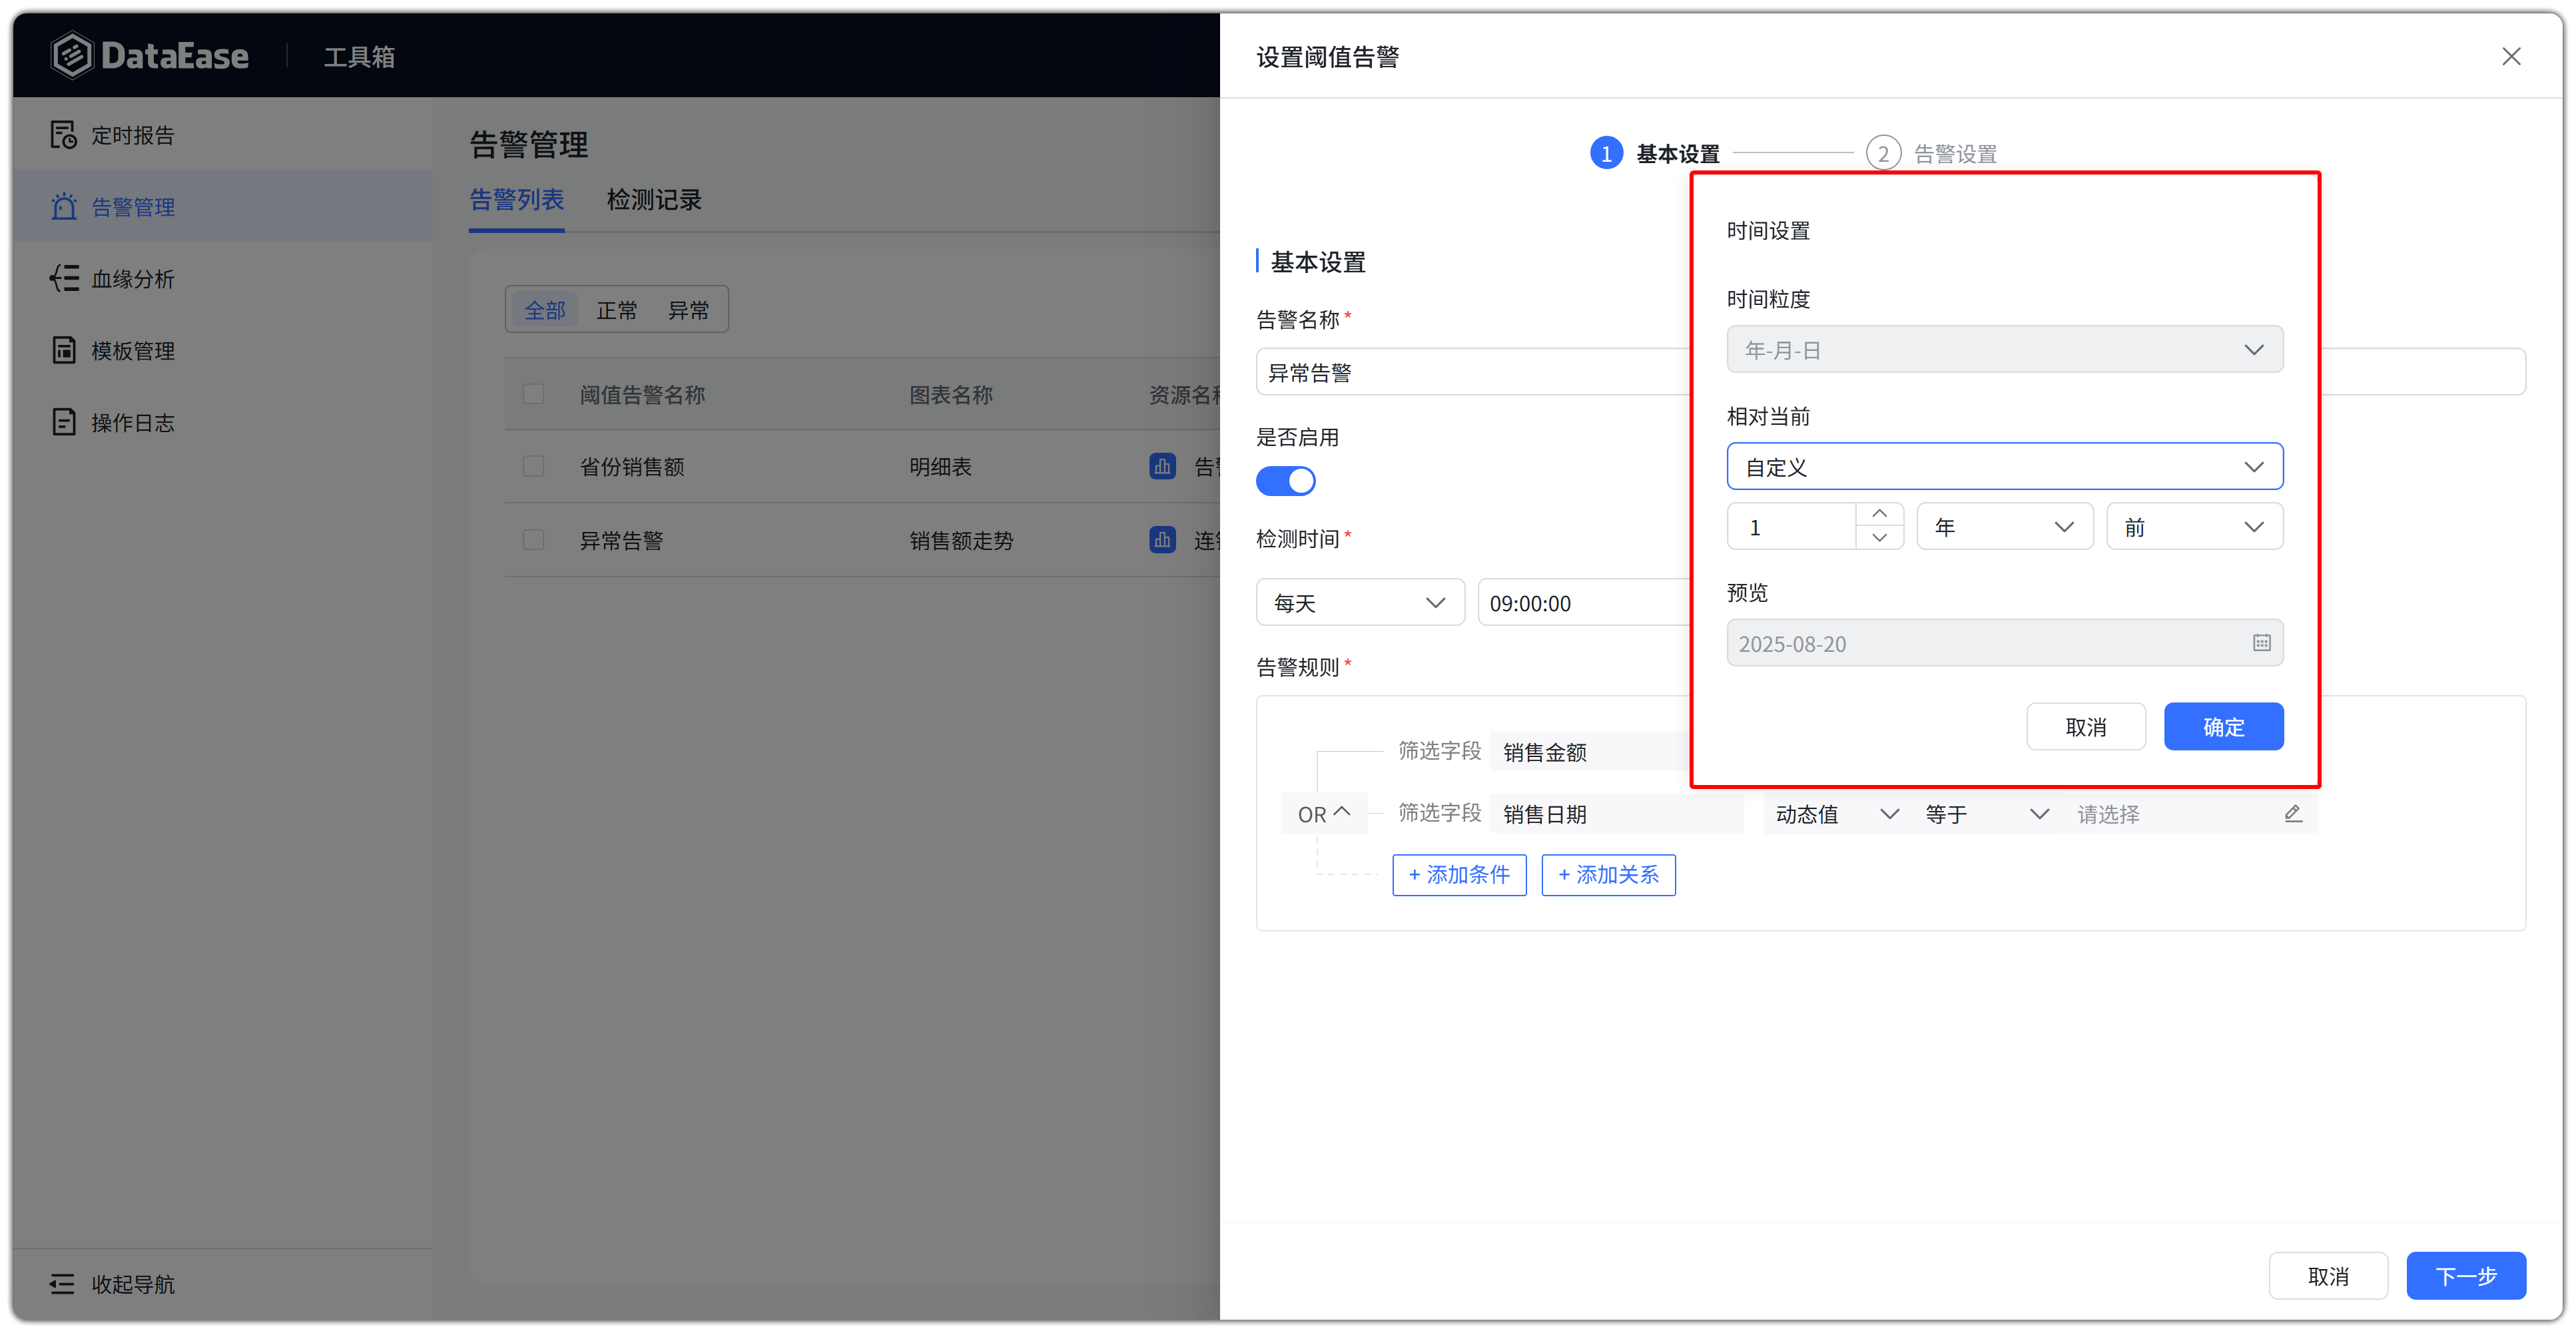Open the 年 unit dropdown

[x=2004, y=527]
